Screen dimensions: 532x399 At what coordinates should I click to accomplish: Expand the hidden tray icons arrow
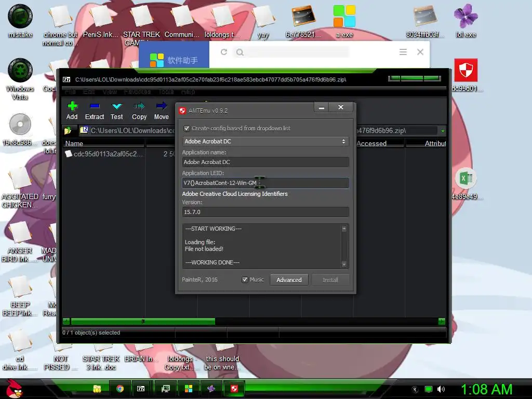[415, 389]
